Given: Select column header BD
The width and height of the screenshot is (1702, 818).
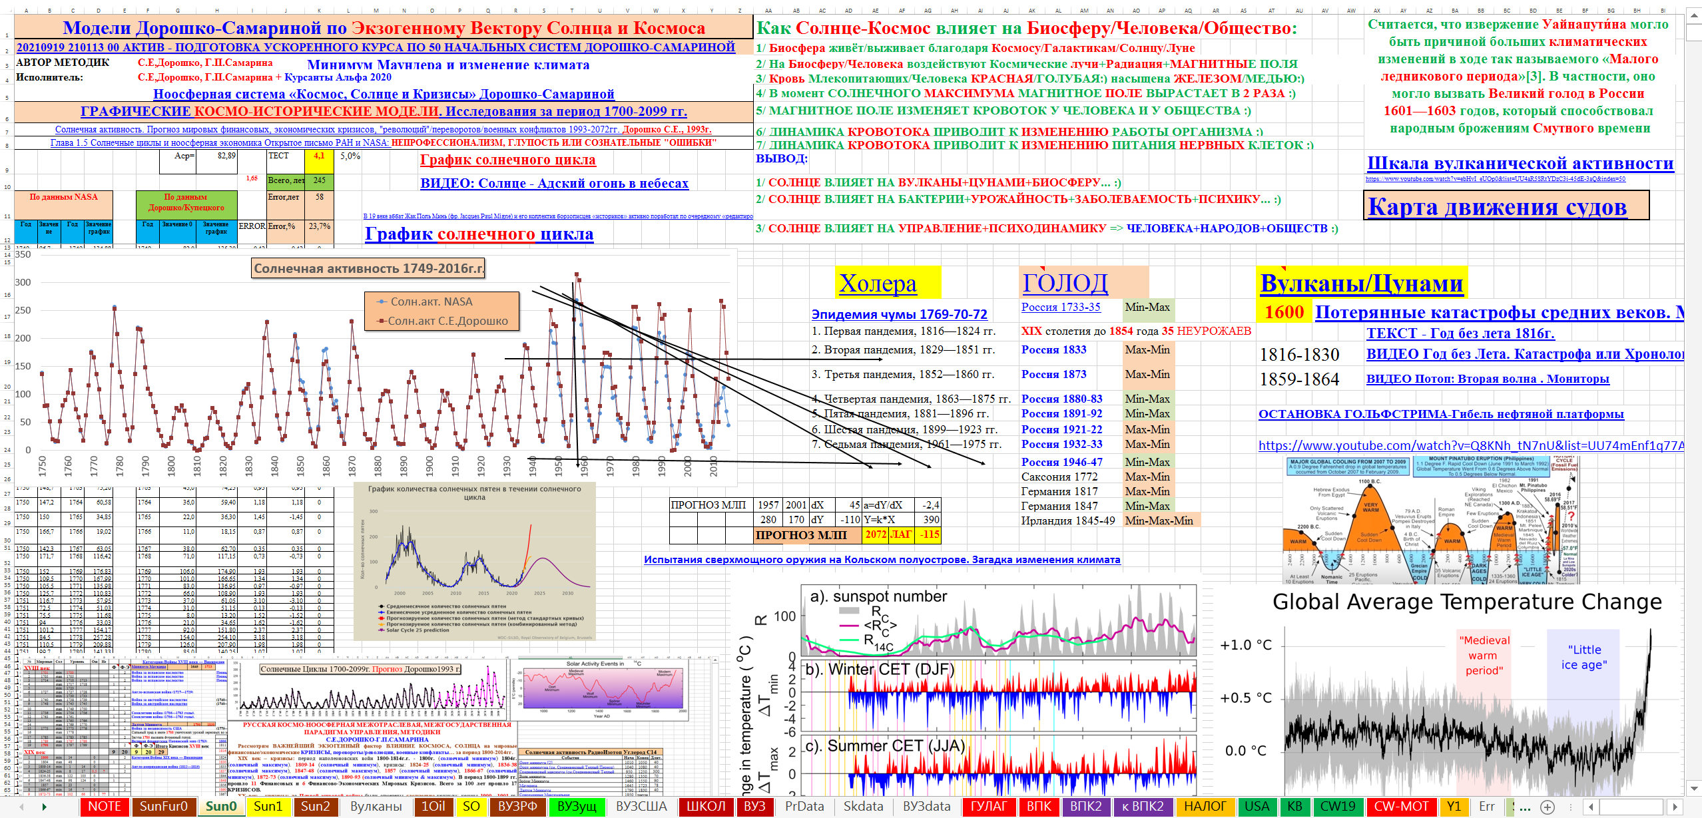Looking at the screenshot, I should coord(1533,11).
